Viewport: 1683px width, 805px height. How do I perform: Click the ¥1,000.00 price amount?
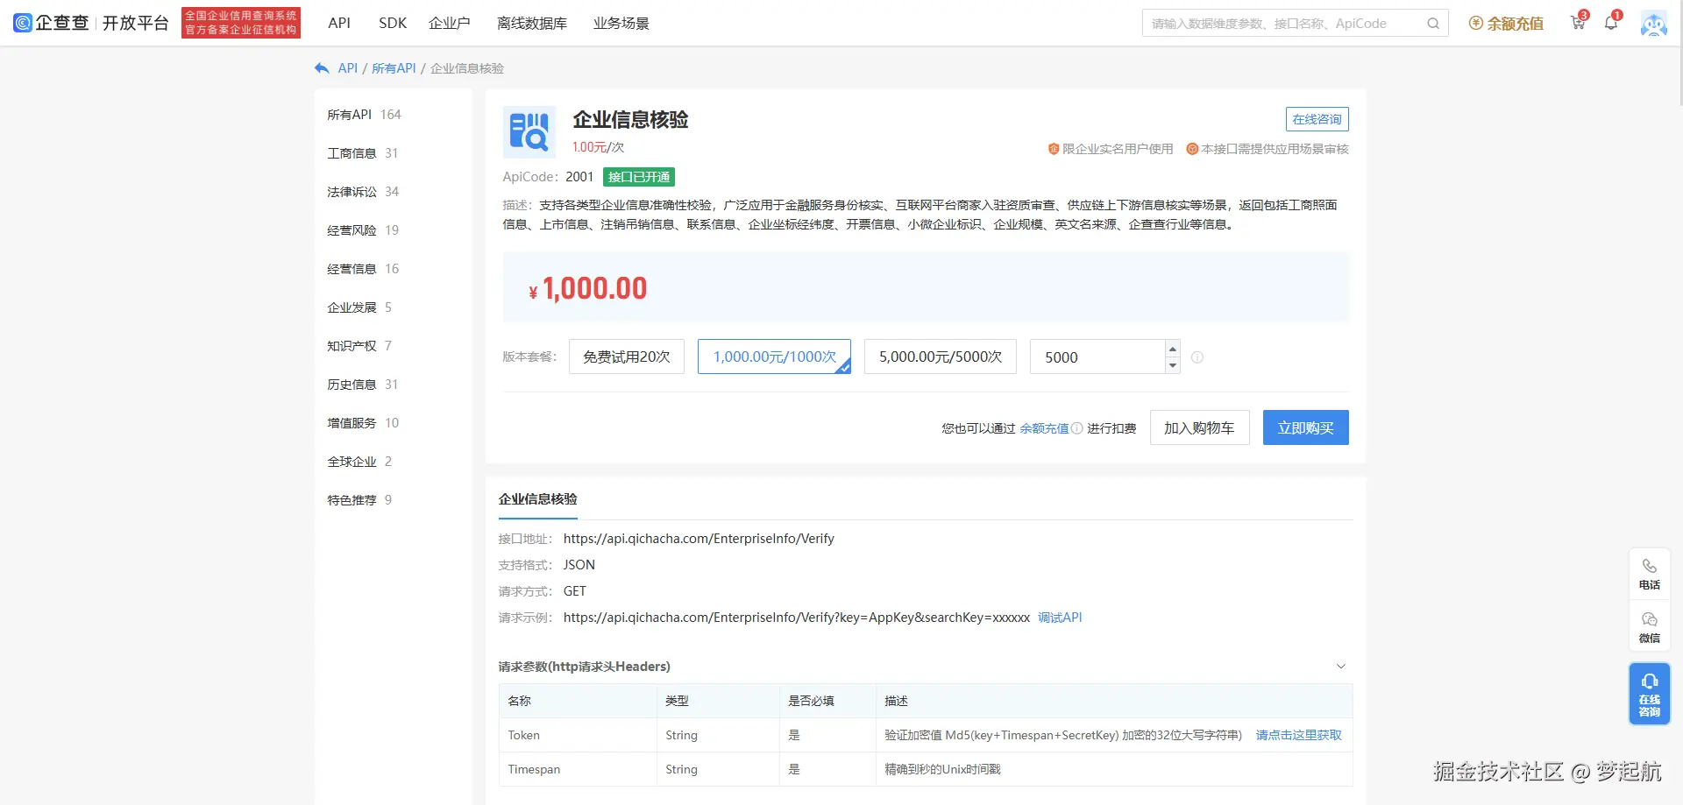pos(588,288)
